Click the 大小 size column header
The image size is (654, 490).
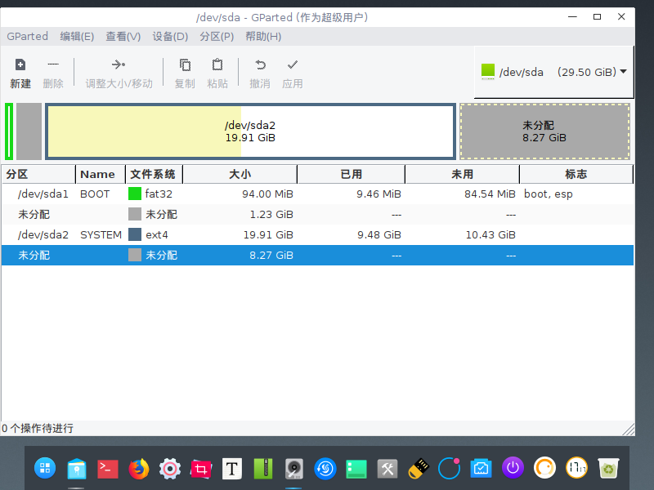(x=240, y=174)
